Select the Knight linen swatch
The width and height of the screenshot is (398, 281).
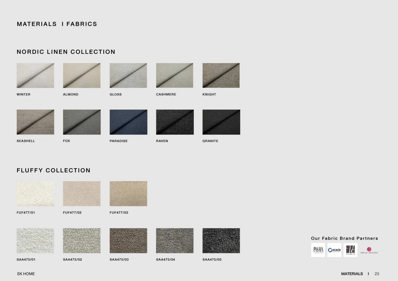[221, 76]
